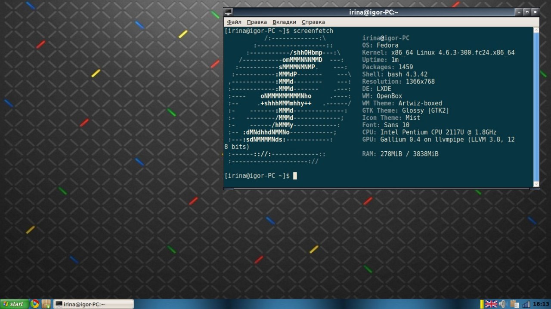
Task: Click the CPU: Intel Pentium line
Action: (x=429, y=132)
